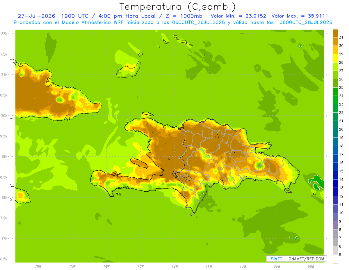The width and height of the screenshot is (349, 270).
Task: Click '4:00 pm Hora Local' text
Action: [x=127, y=16]
